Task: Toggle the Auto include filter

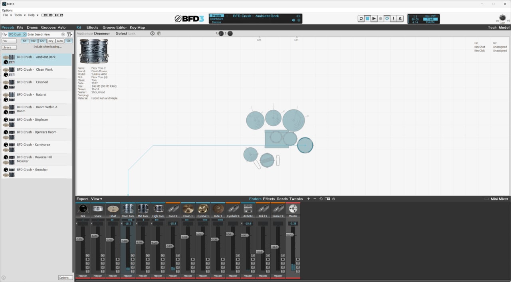Action: click(x=60, y=41)
